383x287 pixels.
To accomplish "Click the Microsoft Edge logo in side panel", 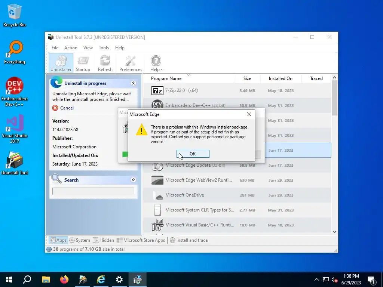I will tap(56, 82).
